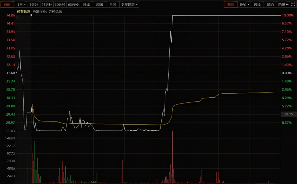Click the 28.97 lowest price label
The height and width of the screenshot is (184, 297).
point(11,123)
